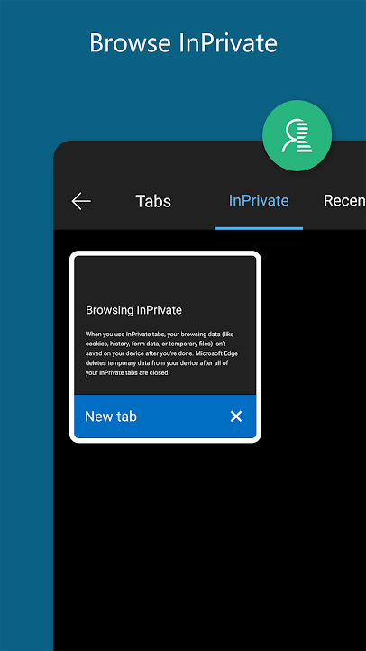Open the partially visible Recent tab
The height and width of the screenshot is (651, 366).
[x=344, y=201]
